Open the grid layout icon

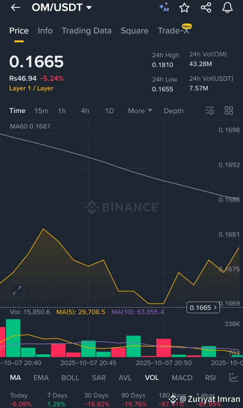229,111
